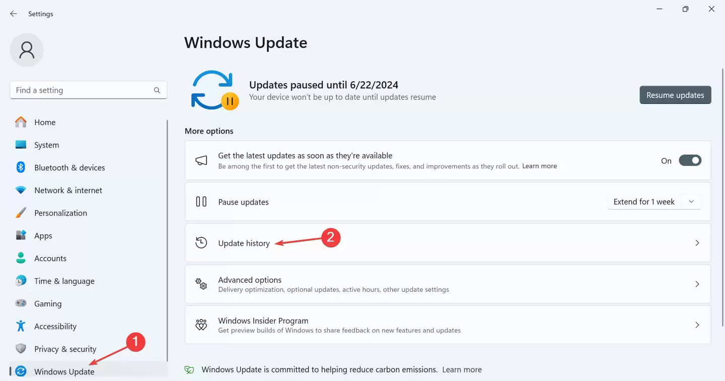Open the Extend for 1 week dropdown
Viewport: 725px width, 381px height.
[x=692, y=201]
